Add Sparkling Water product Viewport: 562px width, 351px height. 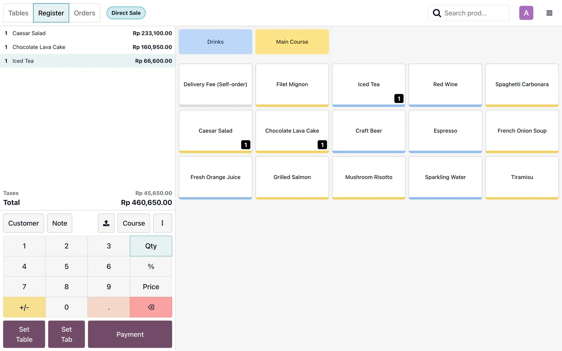click(445, 178)
